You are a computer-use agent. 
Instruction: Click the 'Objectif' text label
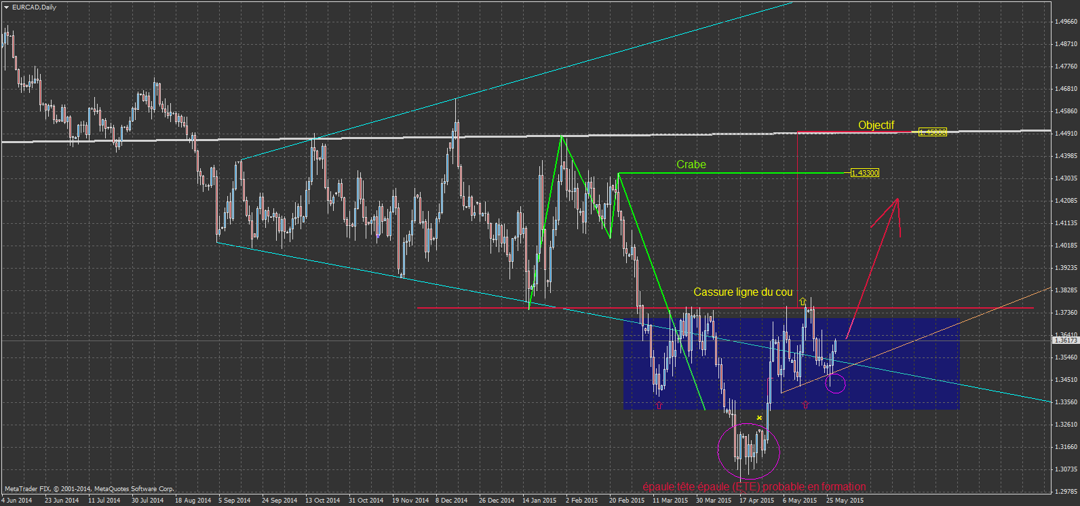point(876,125)
